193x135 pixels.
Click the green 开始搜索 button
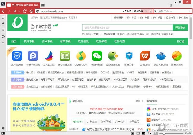(180, 28)
